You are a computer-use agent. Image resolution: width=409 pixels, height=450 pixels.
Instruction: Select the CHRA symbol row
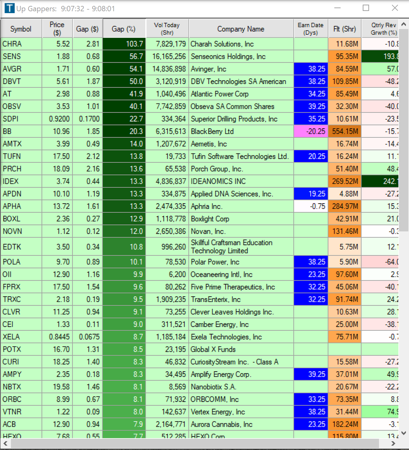click(x=200, y=44)
